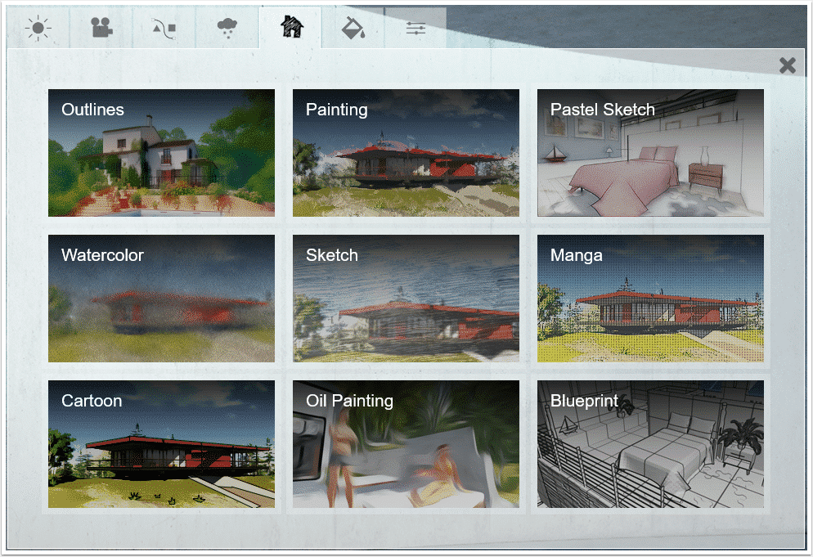This screenshot has height=557, width=813.
Task: Select the Oil Painting effect thumbnail
Action: tap(406, 444)
